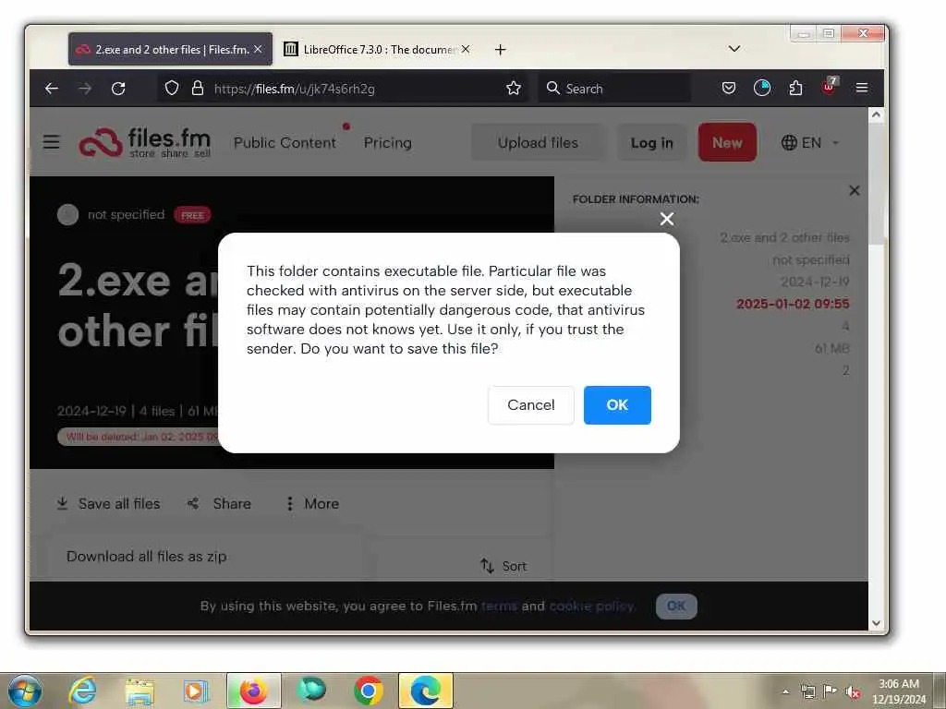Choose Download all files as zip
The image size is (946, 709).
(147, 557)
